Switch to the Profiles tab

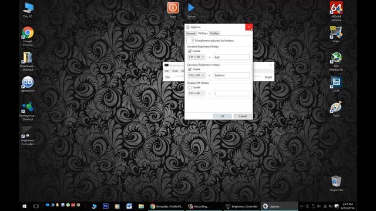tap(214, 33)
